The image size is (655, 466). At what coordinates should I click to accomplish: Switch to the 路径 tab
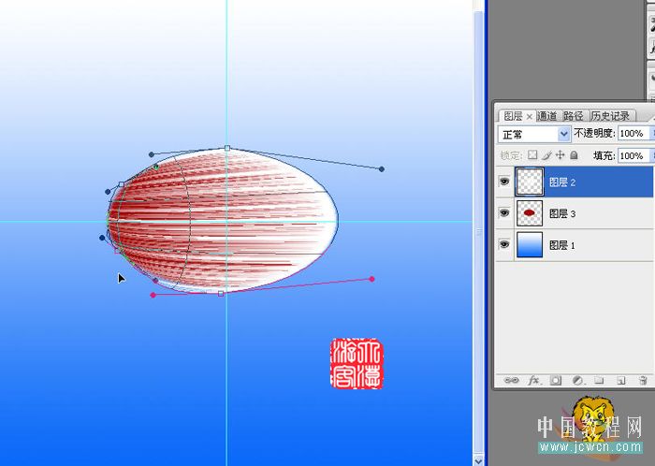573,116
